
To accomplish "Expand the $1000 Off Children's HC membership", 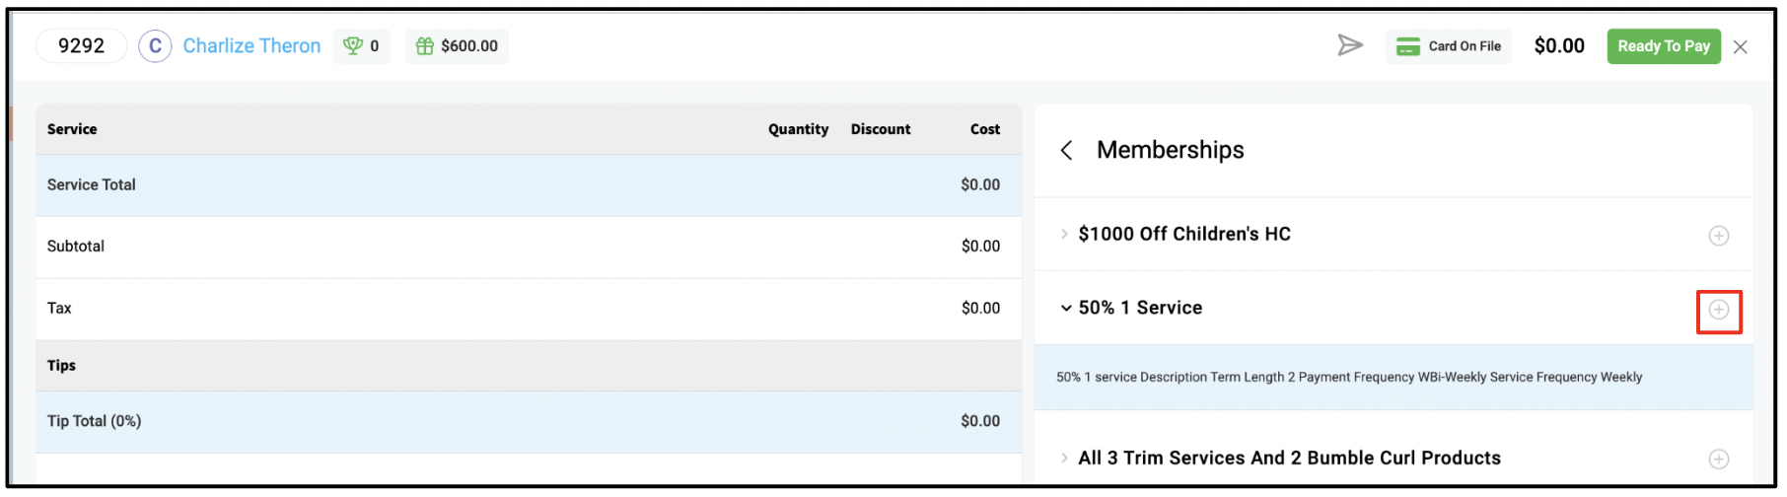I will coord(1064,234).
